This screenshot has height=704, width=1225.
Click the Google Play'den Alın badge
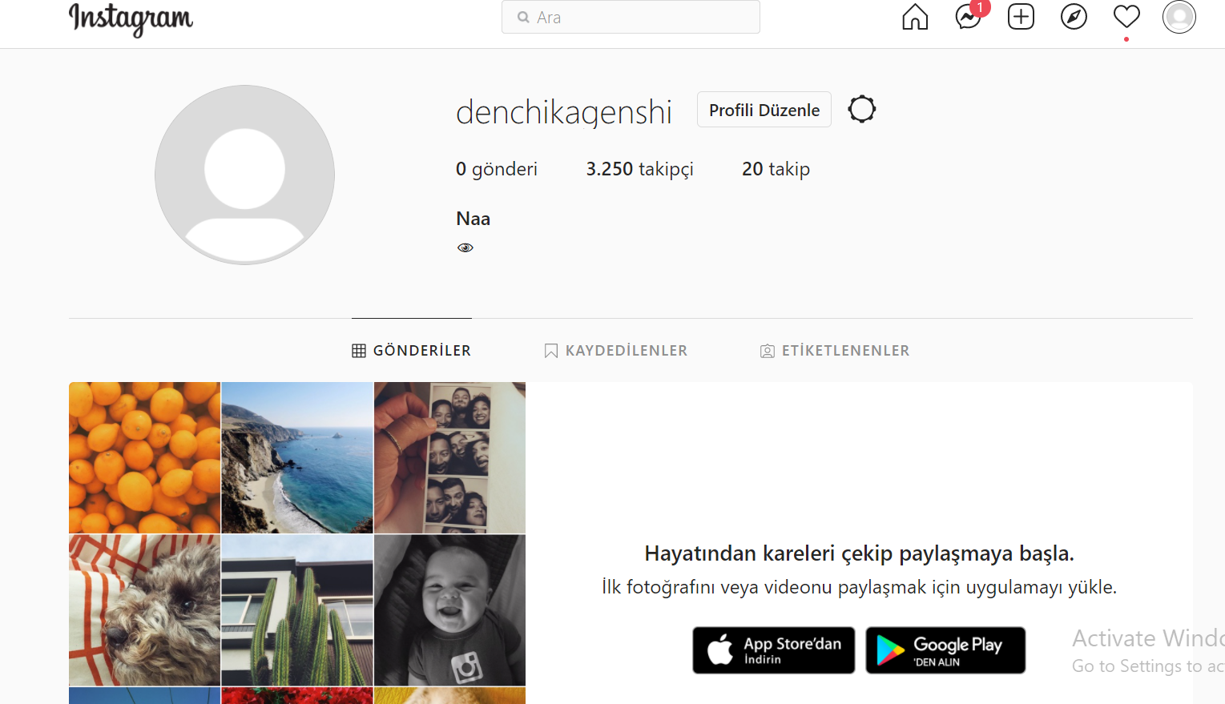(945, 650)
